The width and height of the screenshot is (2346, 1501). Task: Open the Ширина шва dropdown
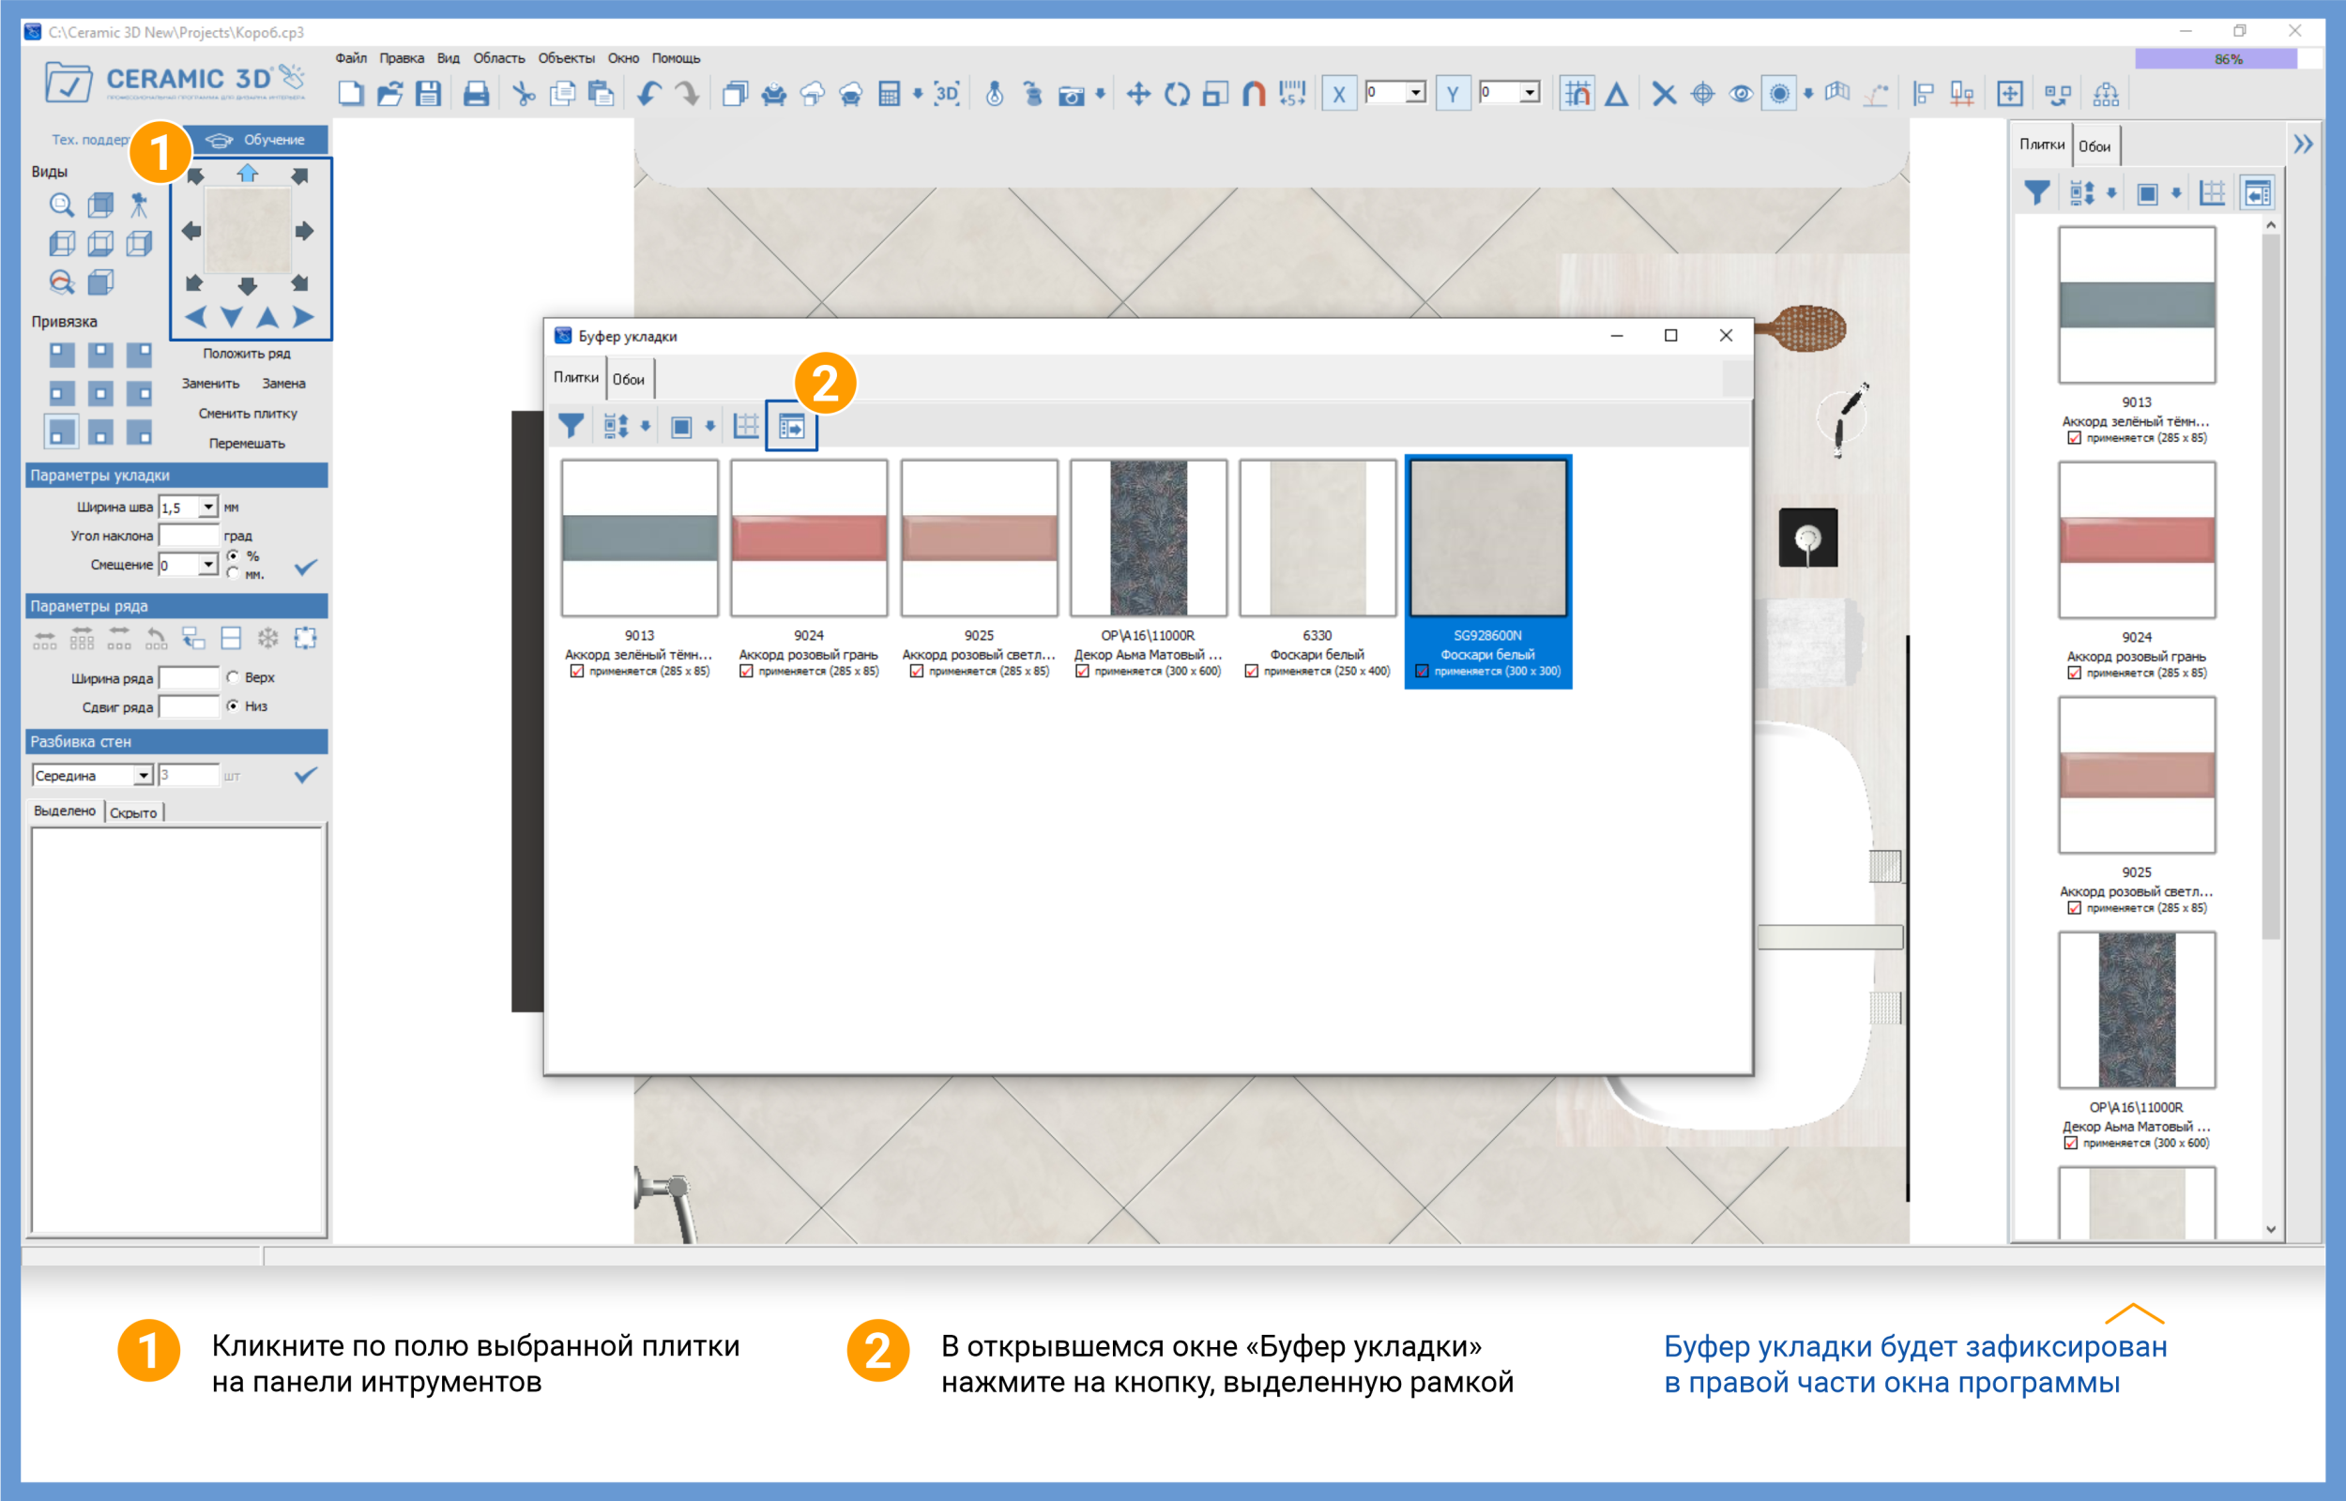[207, 507]
